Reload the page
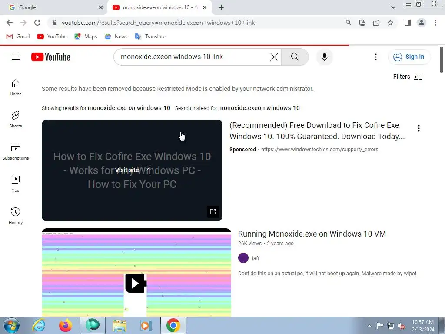This screenshot has width=445, height=334. point(37,23)
